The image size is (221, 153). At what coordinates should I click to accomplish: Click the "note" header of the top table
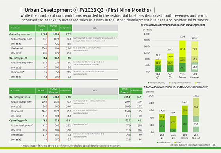coord(95,28)
